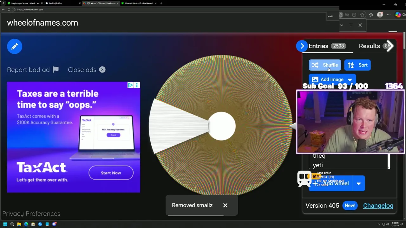Open browser Settings and more menu
The image size is (406, 228).
click(x=389, y=15)
